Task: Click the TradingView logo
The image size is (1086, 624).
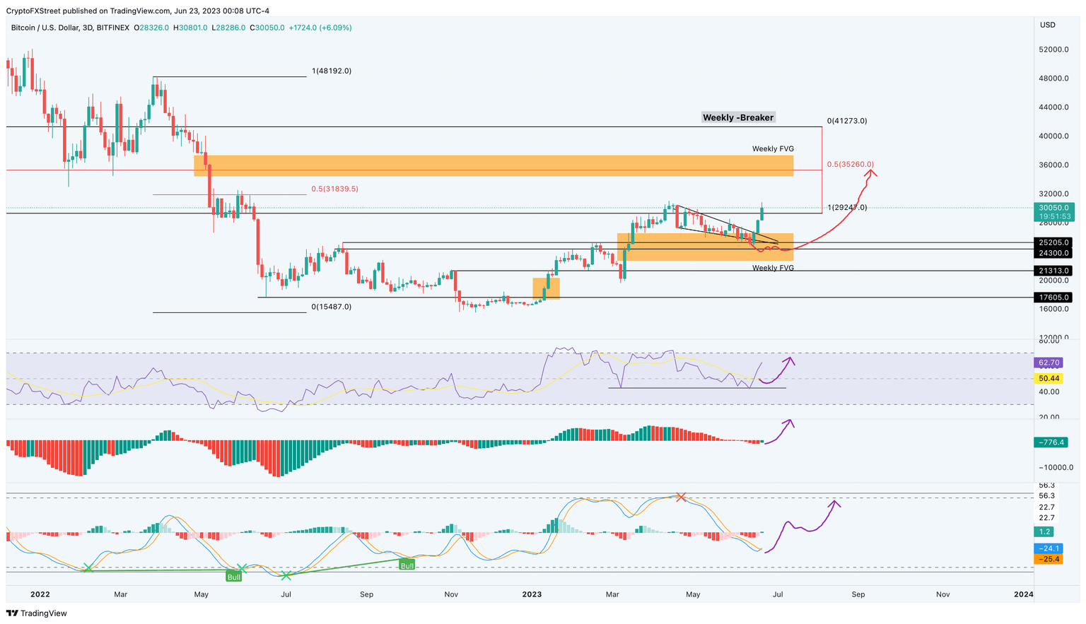Action: [x=35, y=613]
